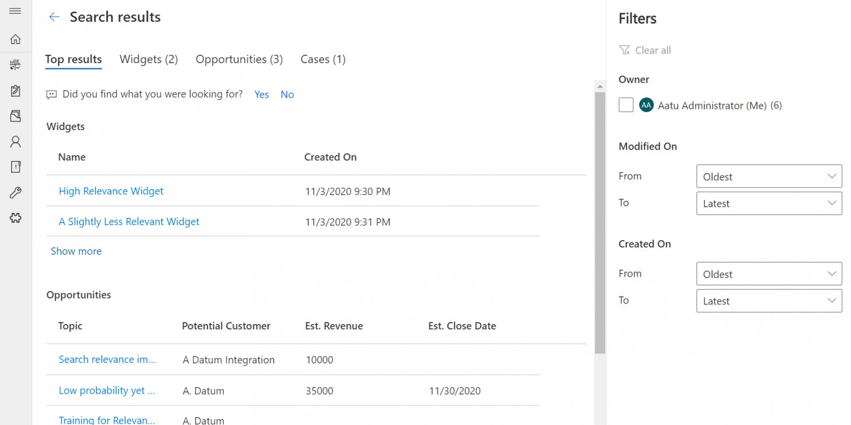Click the results scrollbar thumb
The height and width of the screenshot is (425, 851).
(600, 223)
